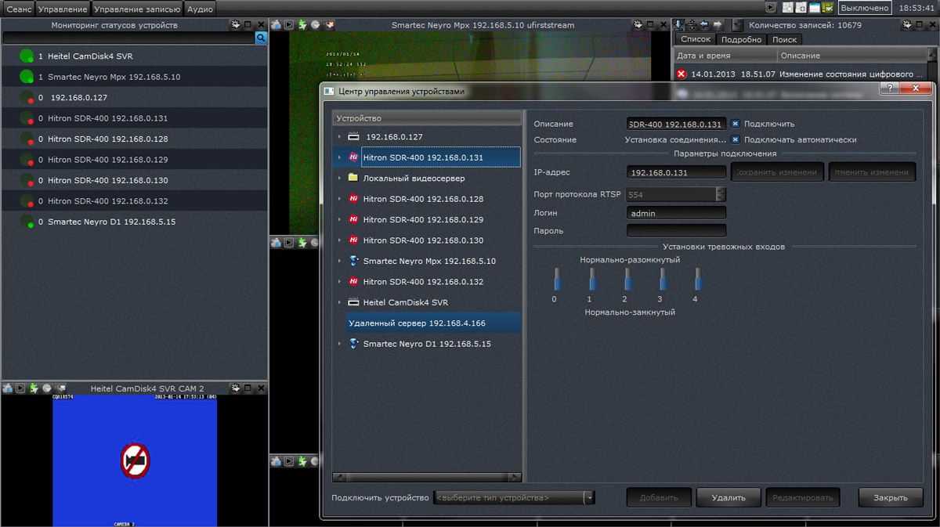The height and width of the screenshot is (527, 940).
Task: Expand the Heitel CamDisk4 SVR tree node
Action: tap(339, 302)
